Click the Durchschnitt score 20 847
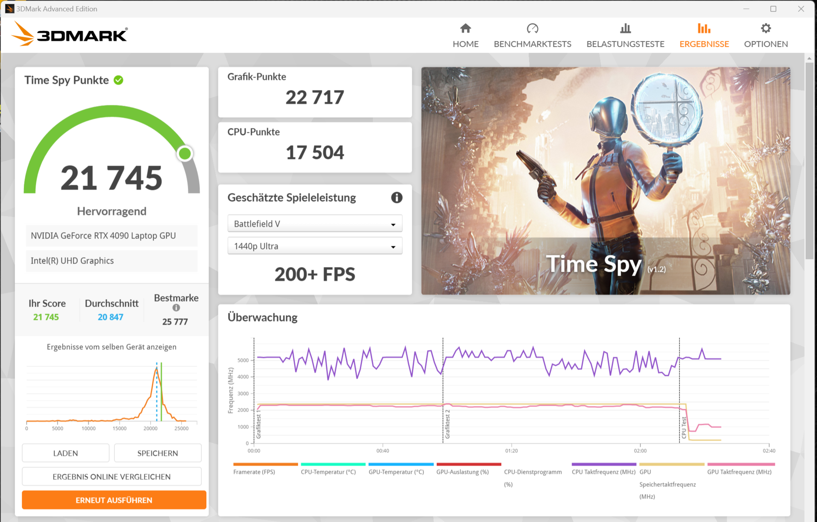 110,317
